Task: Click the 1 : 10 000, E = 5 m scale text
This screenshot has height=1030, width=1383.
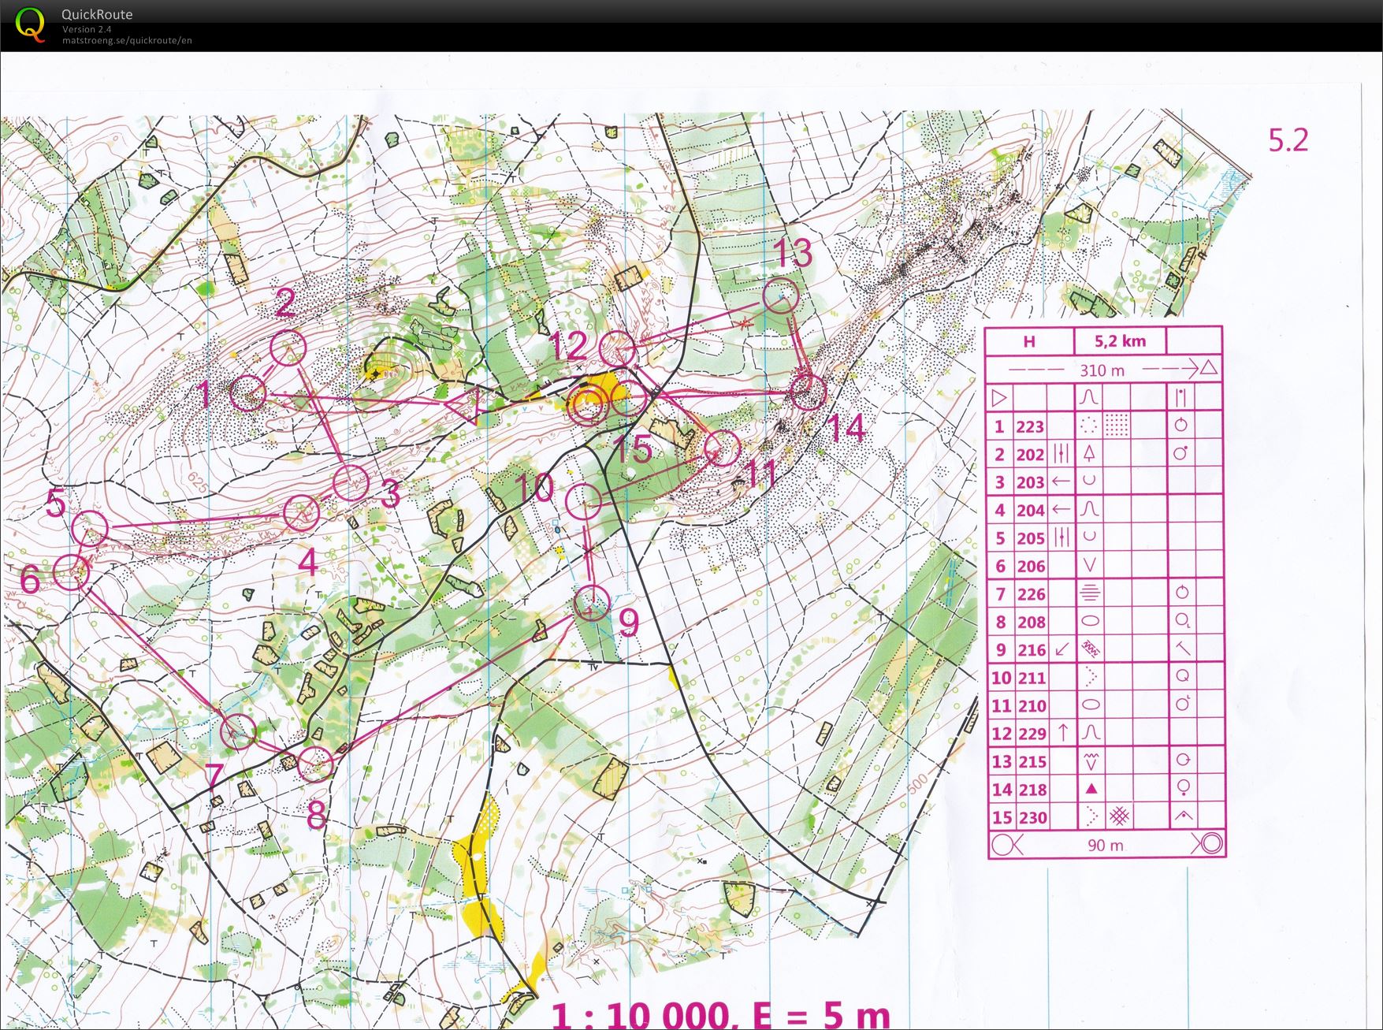Action: pos(720,1015)
